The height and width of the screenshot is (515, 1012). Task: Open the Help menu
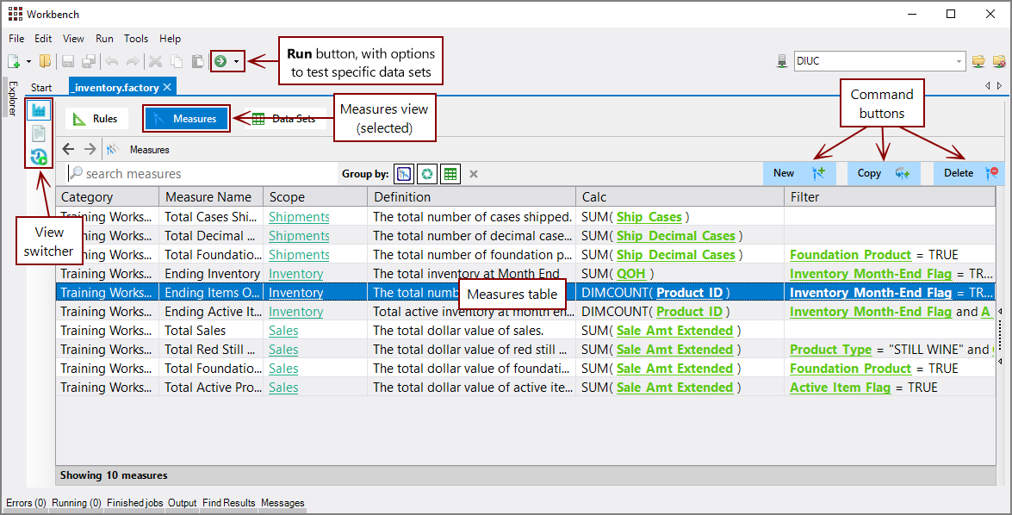pyautogui.click(x=171, y=39)
